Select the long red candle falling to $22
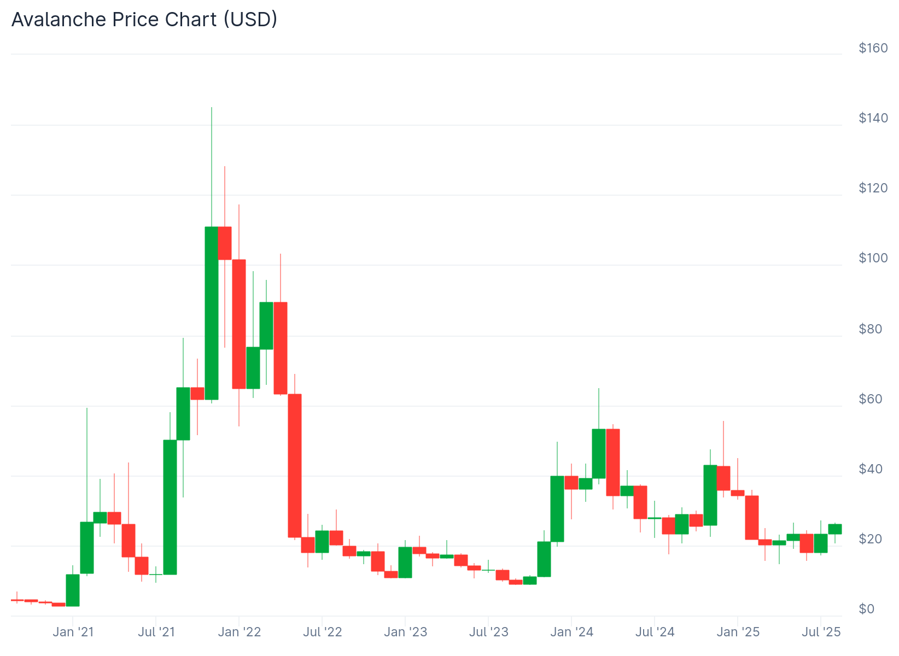Screen dimensions: 899x656 click(295, 466)
